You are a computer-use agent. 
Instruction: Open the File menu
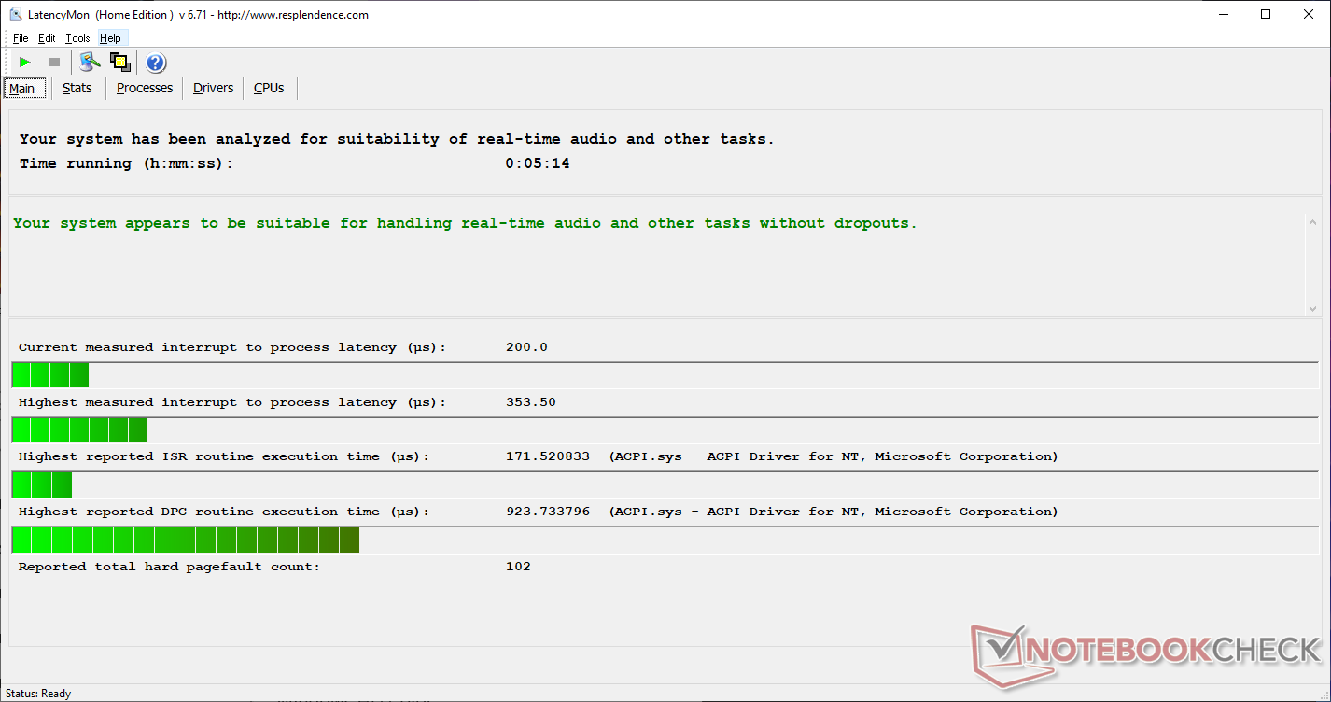coord(21,38)
